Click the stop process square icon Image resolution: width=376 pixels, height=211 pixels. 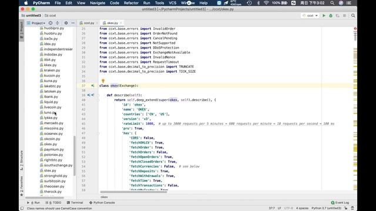point(344,16)
